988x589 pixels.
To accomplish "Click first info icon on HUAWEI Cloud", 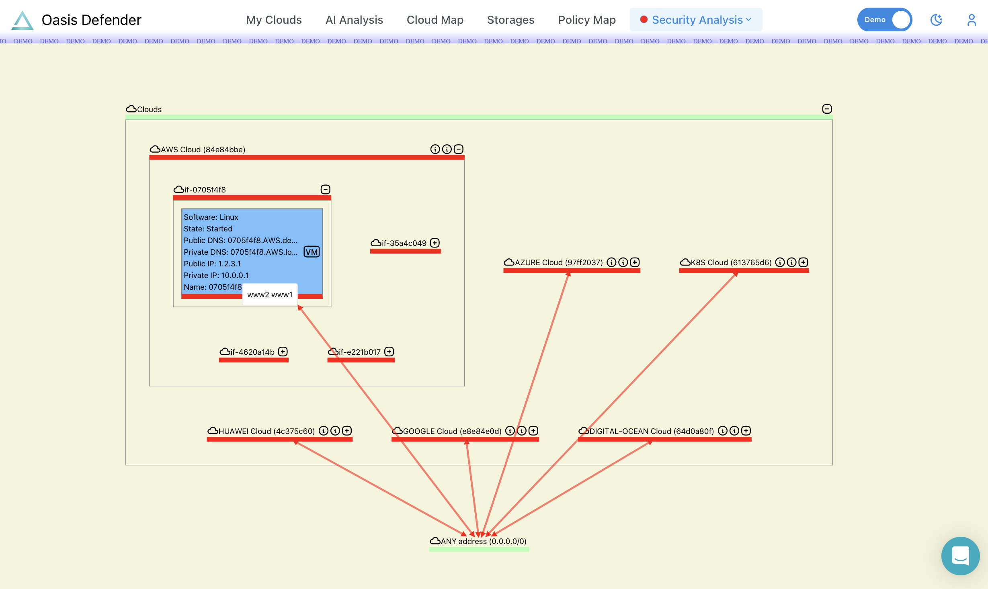I will [324, 431].
